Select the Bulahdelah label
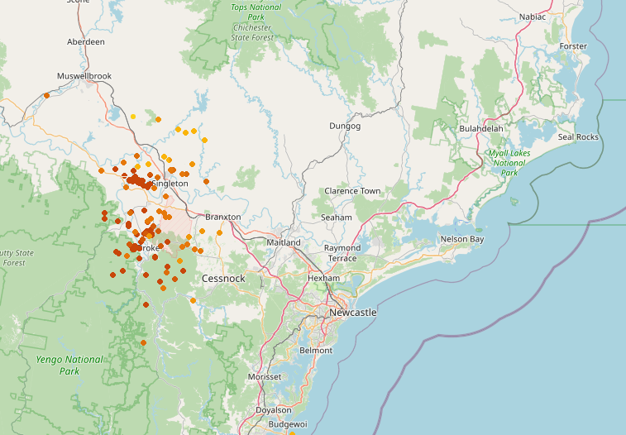This screenshot has height=435, width=626. (481, 129)
